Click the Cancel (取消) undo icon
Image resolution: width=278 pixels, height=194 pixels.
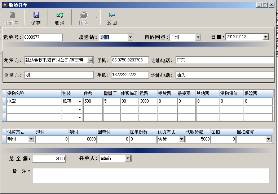point(59,15)
